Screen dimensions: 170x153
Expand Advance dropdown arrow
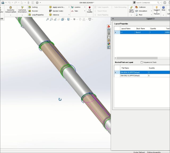69,15
